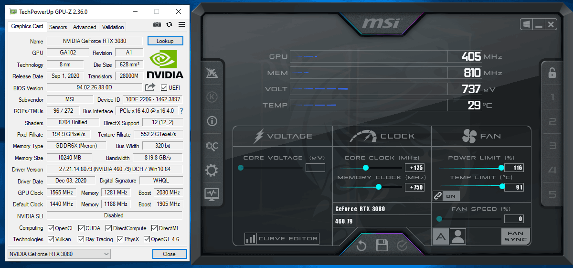Open the Afterburner Kombustor K icon
Screen dimensions: 573x268
(x=212, y=97)
